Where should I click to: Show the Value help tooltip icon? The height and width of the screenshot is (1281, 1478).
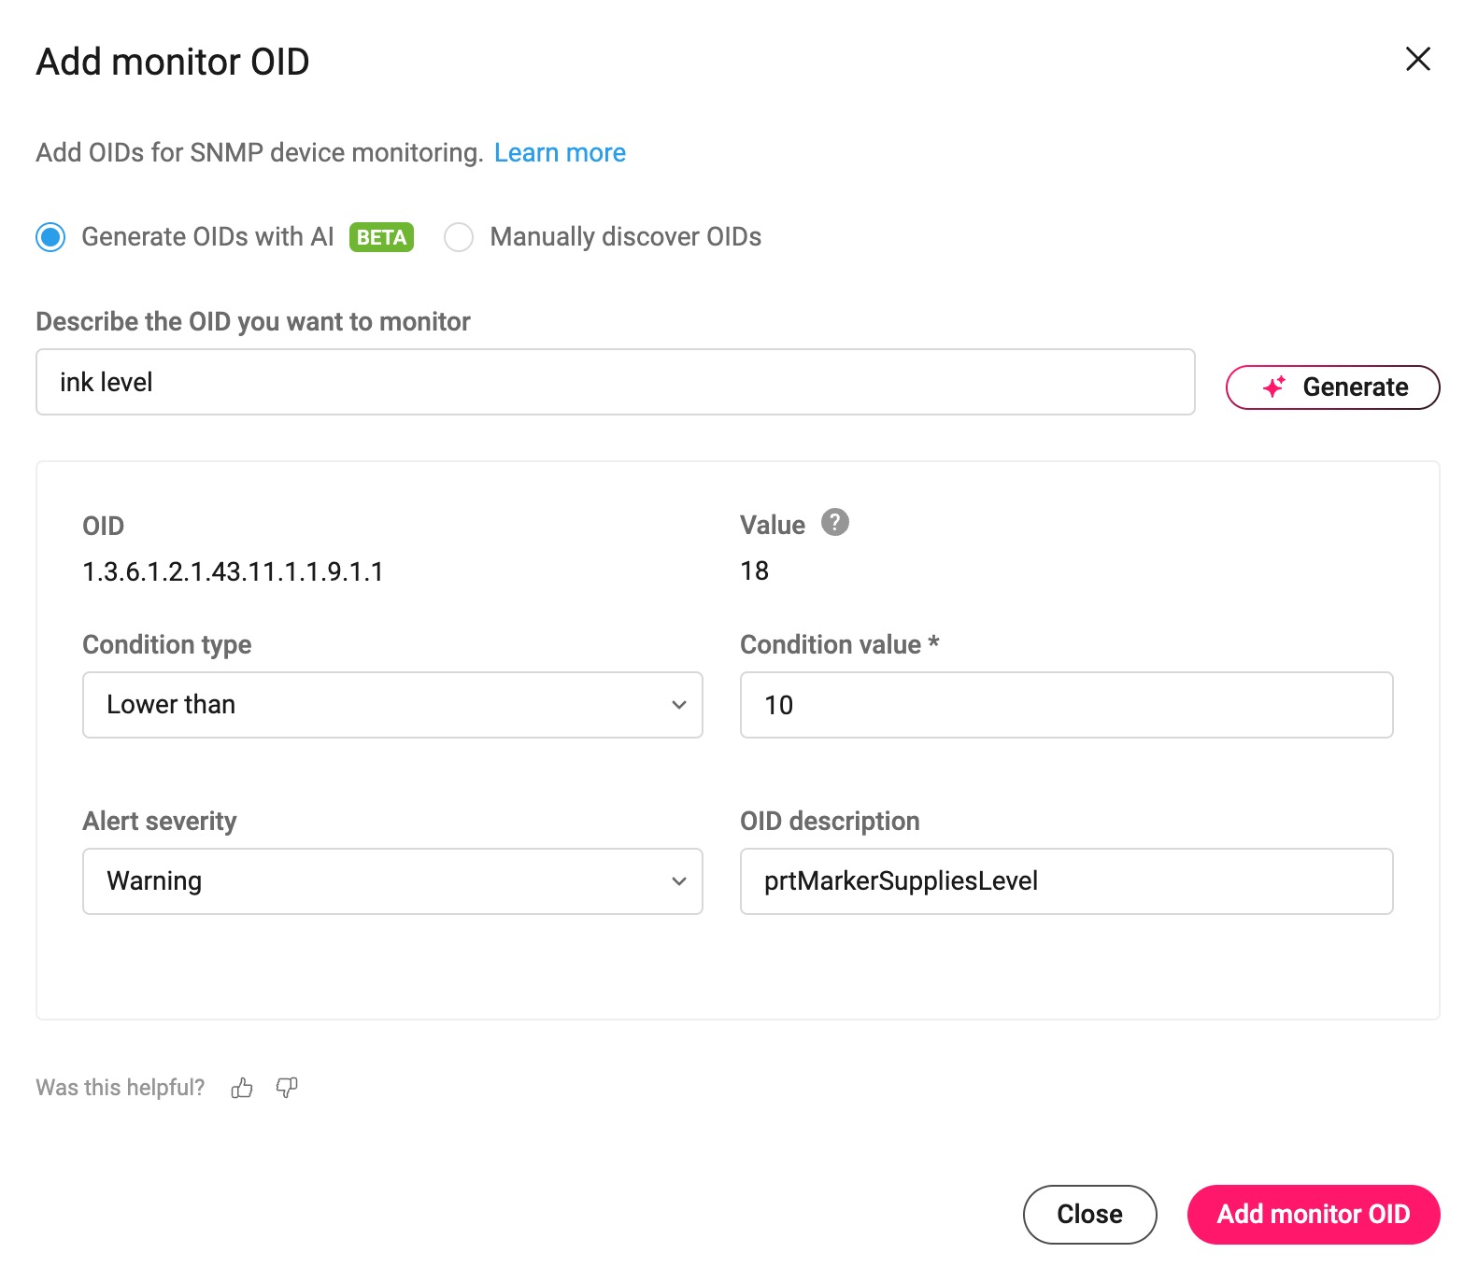[834, 522]
